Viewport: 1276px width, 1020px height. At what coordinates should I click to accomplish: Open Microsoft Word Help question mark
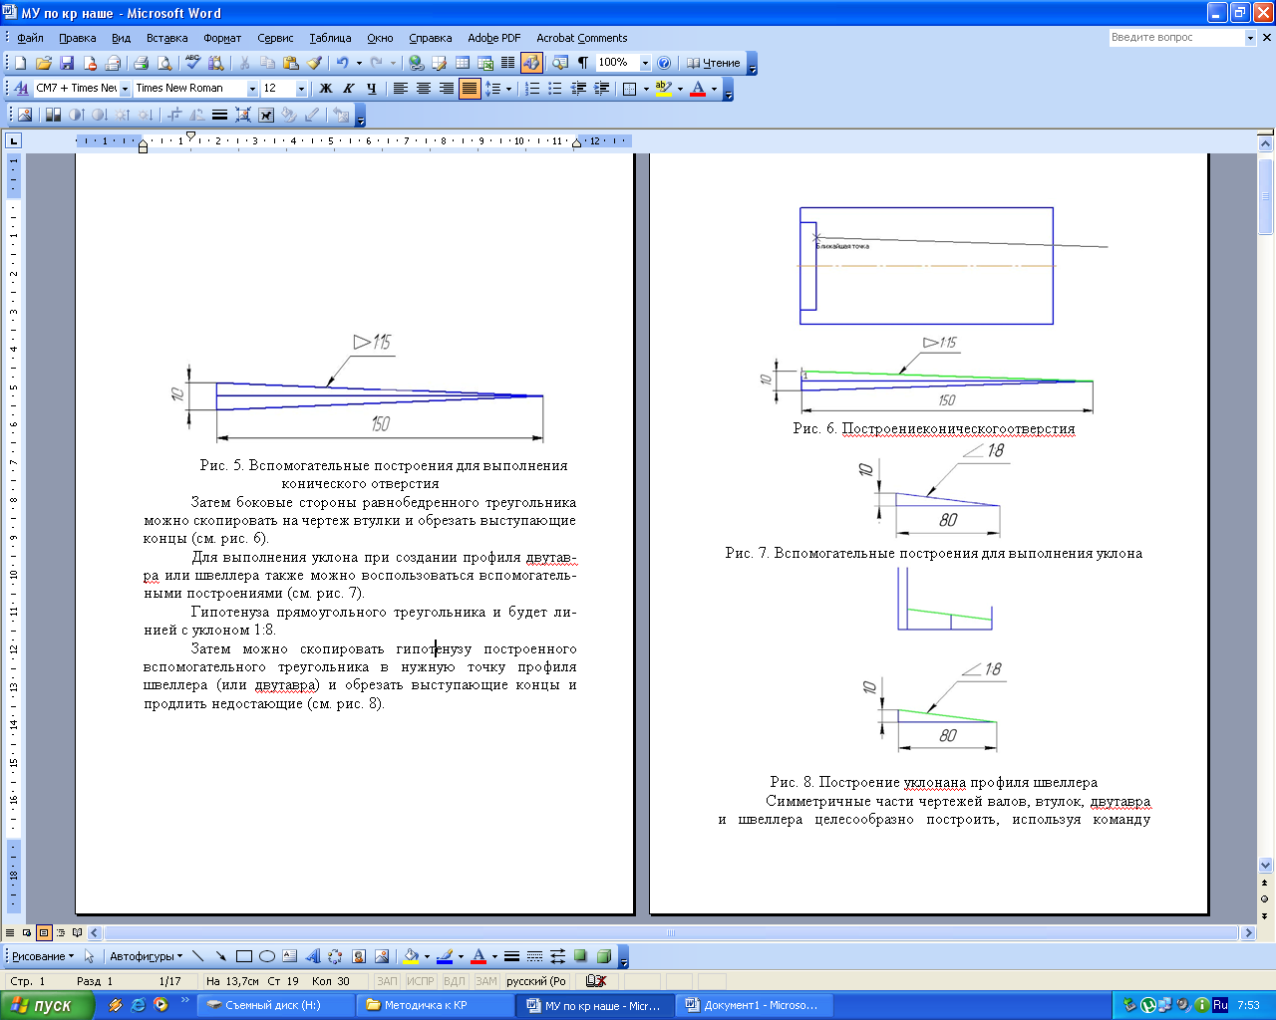click(x=664, y=63)
